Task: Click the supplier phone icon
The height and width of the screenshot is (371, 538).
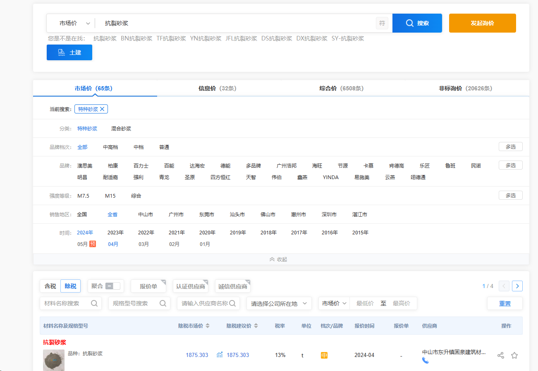Action: tap(426, 360)
